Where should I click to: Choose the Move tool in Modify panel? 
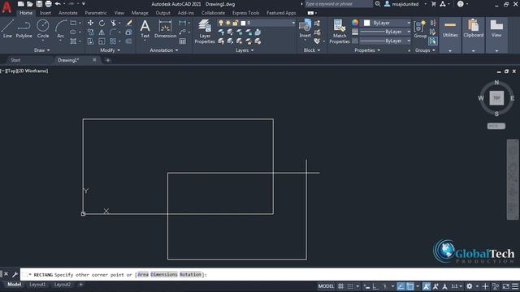point(90,23)
